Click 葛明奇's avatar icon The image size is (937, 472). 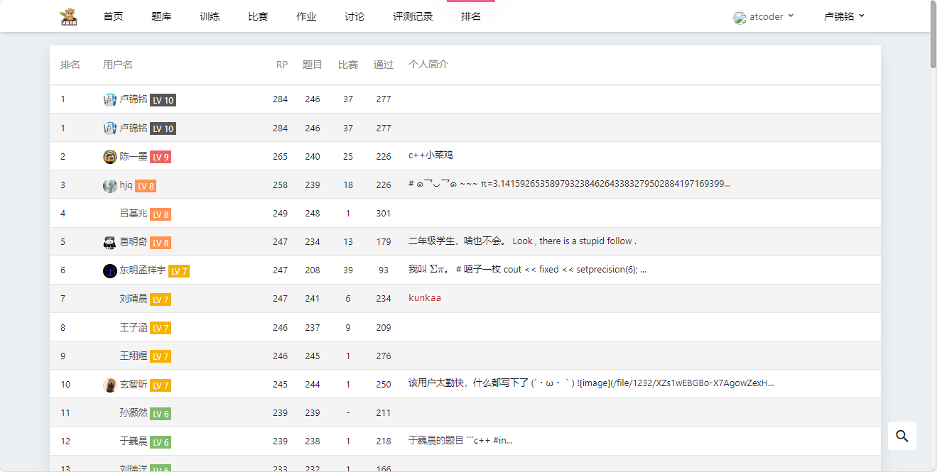pos(110,243)
